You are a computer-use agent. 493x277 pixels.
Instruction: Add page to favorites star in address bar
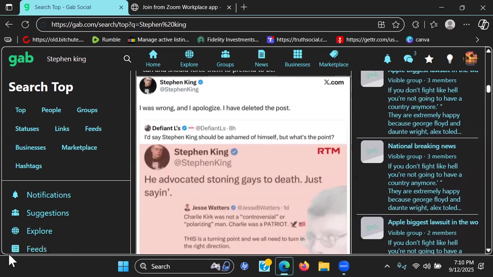pos(396,25)
